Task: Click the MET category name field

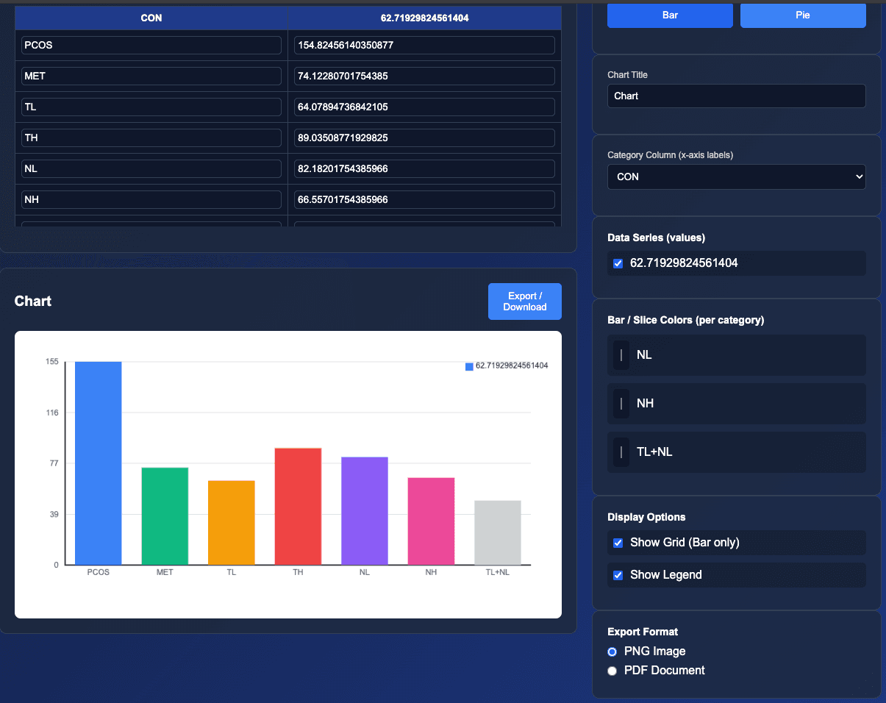Action: point(151,76)
